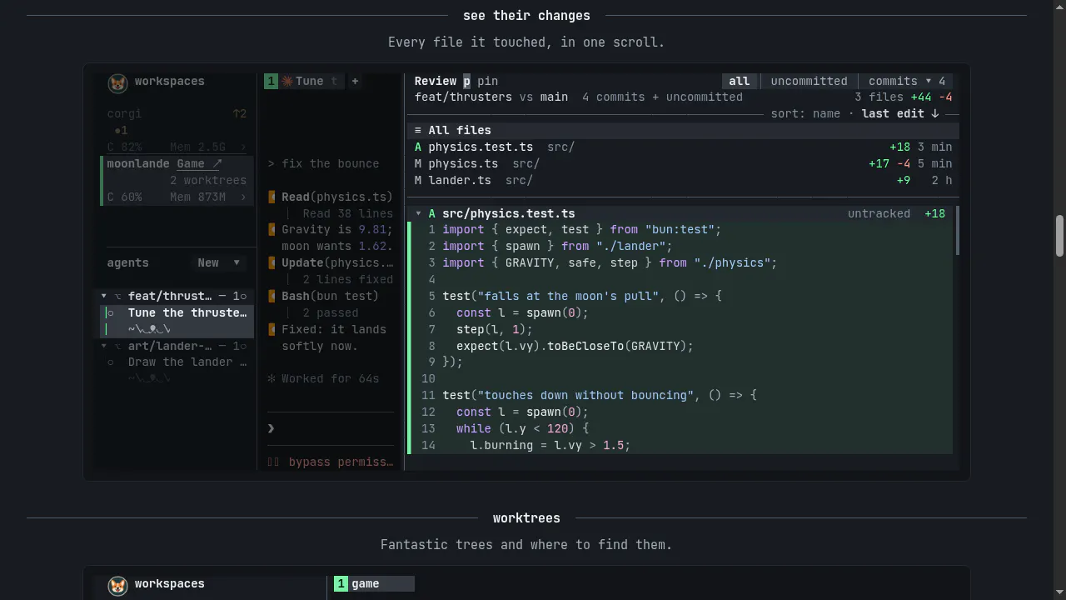Screen dimensions: 1066x600
Task: Add a new tab with plus icon
Action: 355,81
